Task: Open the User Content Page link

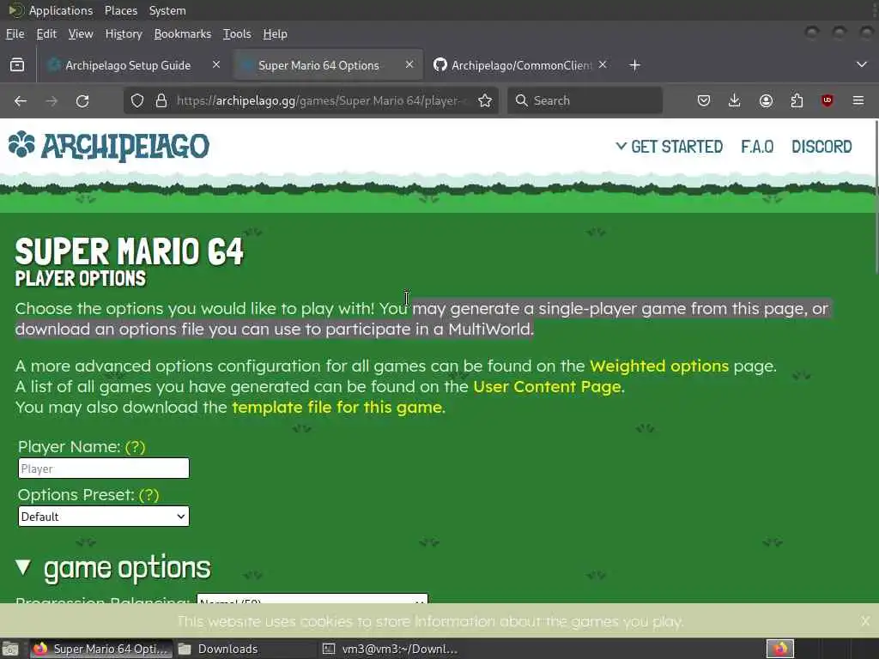Action: point(547,387)
